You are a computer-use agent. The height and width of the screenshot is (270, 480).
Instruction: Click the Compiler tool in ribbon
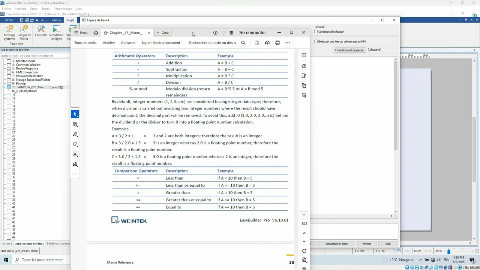[x=41, y=31]
